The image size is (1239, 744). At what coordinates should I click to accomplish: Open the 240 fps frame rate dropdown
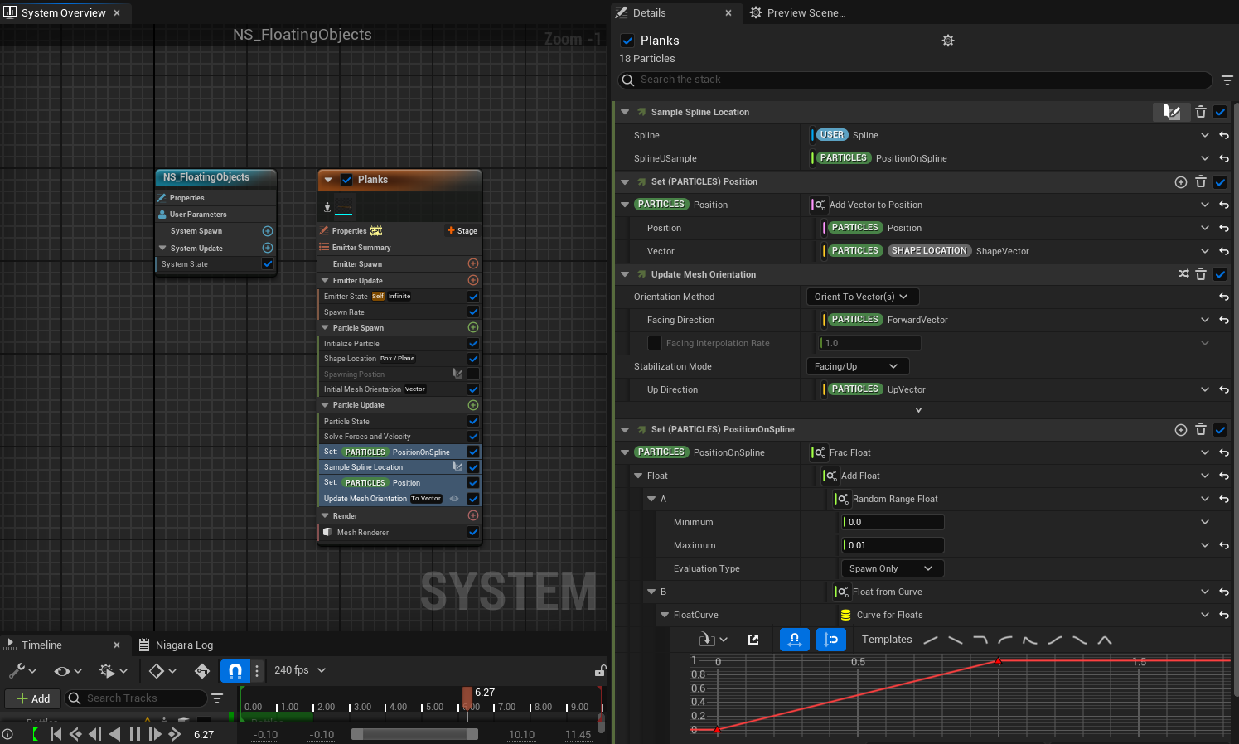pos(300,670)
